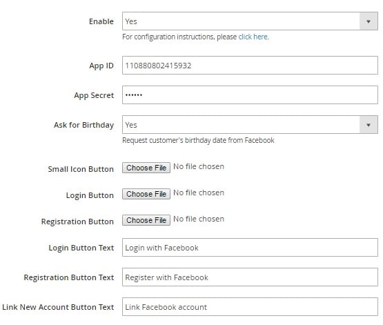
Task: Select the Login Button Text field
Action: pyautogui.click(x=250, y=248)
